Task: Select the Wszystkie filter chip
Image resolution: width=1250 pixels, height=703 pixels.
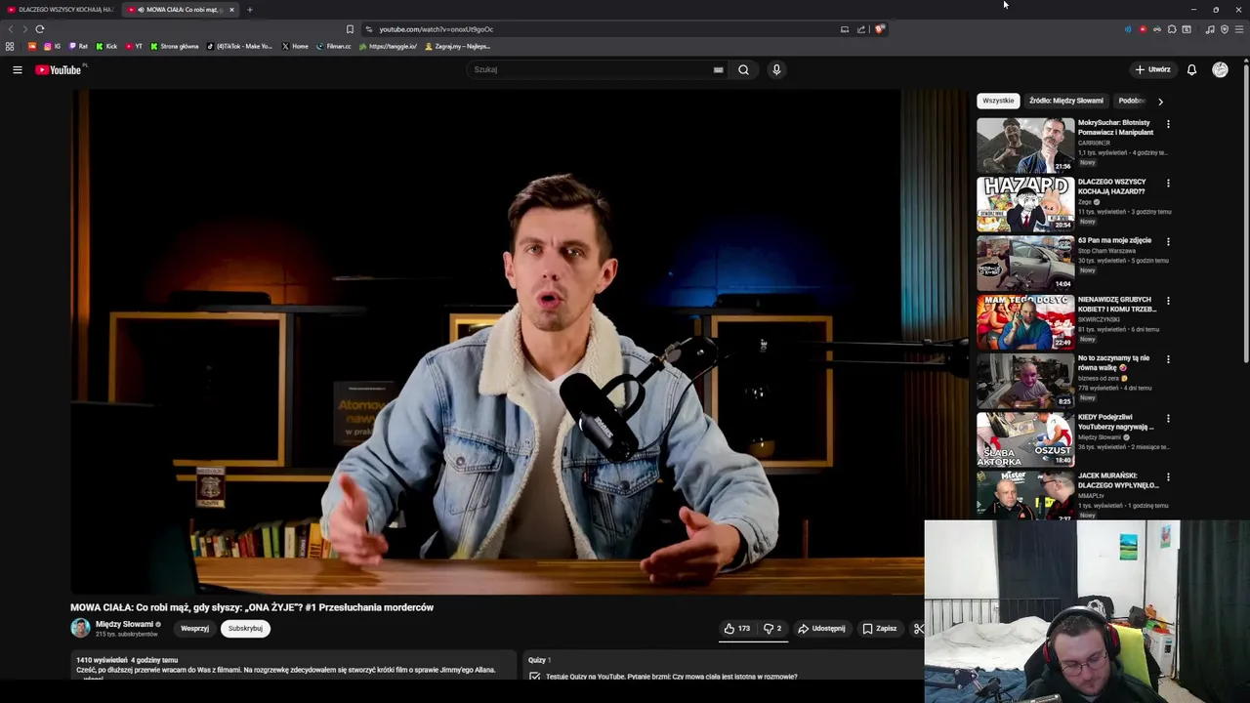Action: 998,101
